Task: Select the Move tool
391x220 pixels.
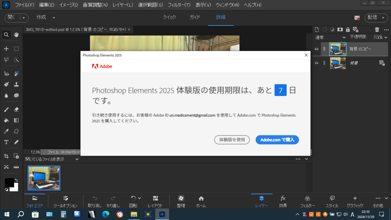Action: click(6, 49)
